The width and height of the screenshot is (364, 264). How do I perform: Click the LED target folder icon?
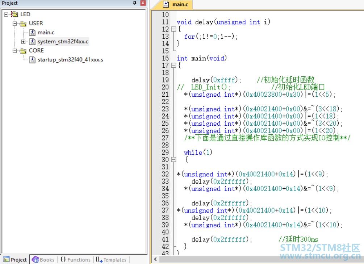coord(14,14)
